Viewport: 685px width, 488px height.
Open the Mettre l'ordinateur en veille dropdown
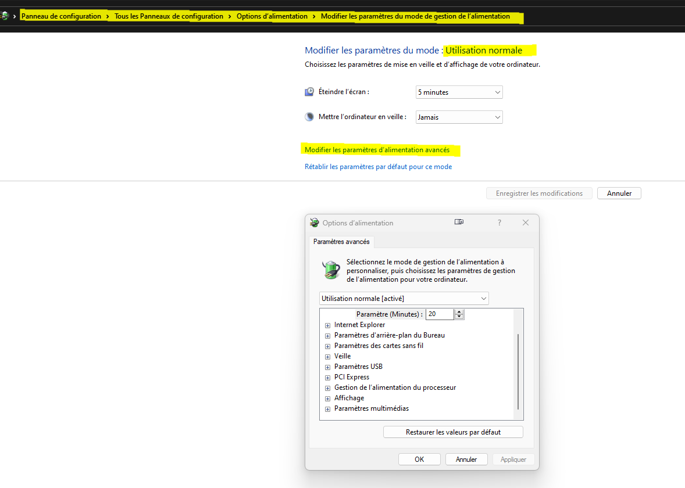459,117
